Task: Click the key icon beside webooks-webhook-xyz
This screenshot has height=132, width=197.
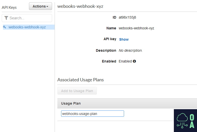Action: coord(5,27)
